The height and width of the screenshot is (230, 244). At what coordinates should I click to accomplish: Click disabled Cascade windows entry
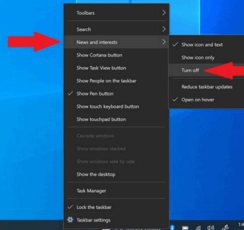[x=116, y=135]
